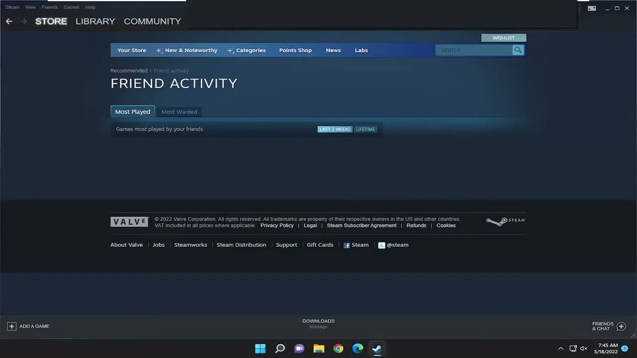This screenshot has height=358, width=637.
Task: Open Steam's Facebook page via its icon
Action: click(346, 245)
